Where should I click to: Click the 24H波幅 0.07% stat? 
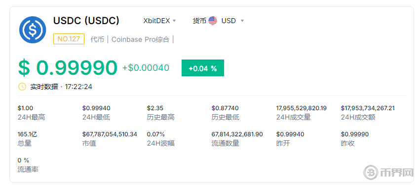click(x=156, y=134)
